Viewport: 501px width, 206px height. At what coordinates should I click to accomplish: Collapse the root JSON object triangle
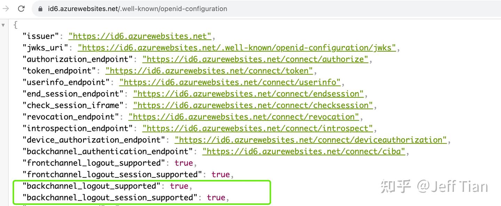click(x=3, y=25)
